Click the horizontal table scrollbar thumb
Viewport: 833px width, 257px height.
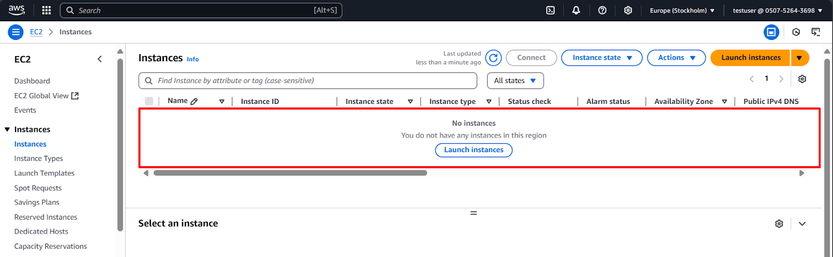click(290, 173)
